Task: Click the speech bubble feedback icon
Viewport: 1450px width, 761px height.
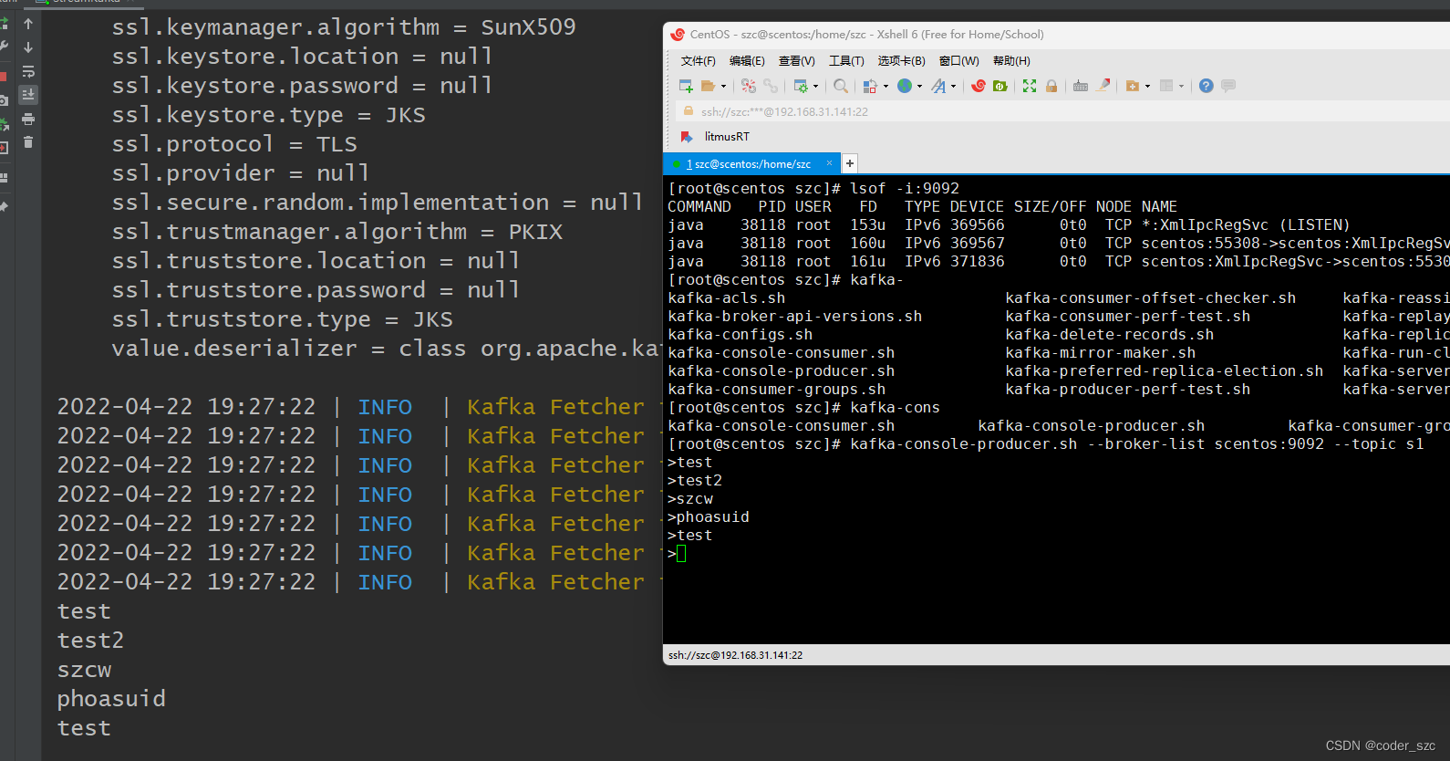Action: click(1228, 86)
